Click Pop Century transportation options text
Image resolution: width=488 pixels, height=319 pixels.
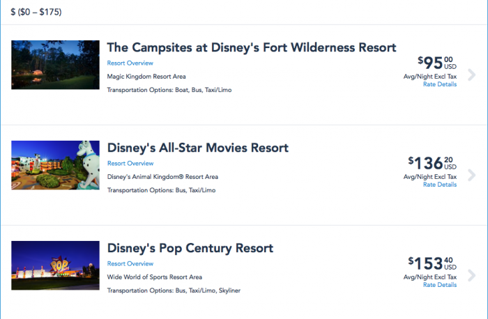[x=174, y=290]
